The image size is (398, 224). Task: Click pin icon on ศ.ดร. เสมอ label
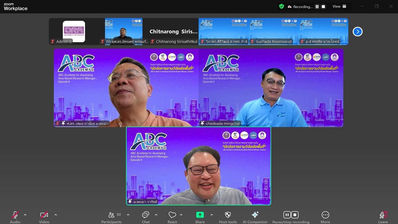(63, 124)
